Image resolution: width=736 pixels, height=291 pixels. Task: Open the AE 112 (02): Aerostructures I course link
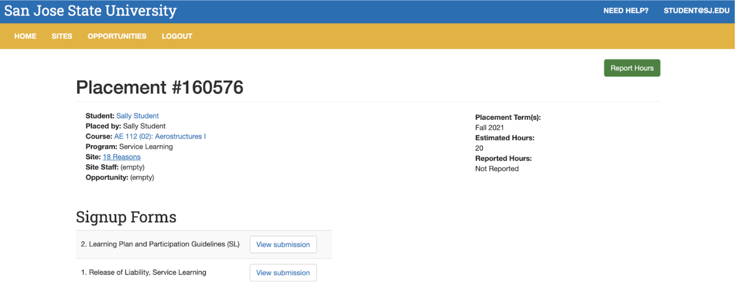pyautogui.click(x=160, y=136)
